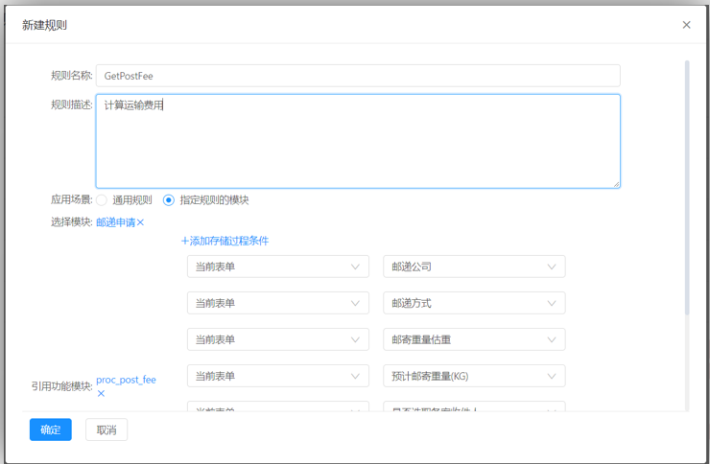The height and width of the screenshot is (464, 710).
Task: Click the 应用场景 label
Action: tap(72, 200)
